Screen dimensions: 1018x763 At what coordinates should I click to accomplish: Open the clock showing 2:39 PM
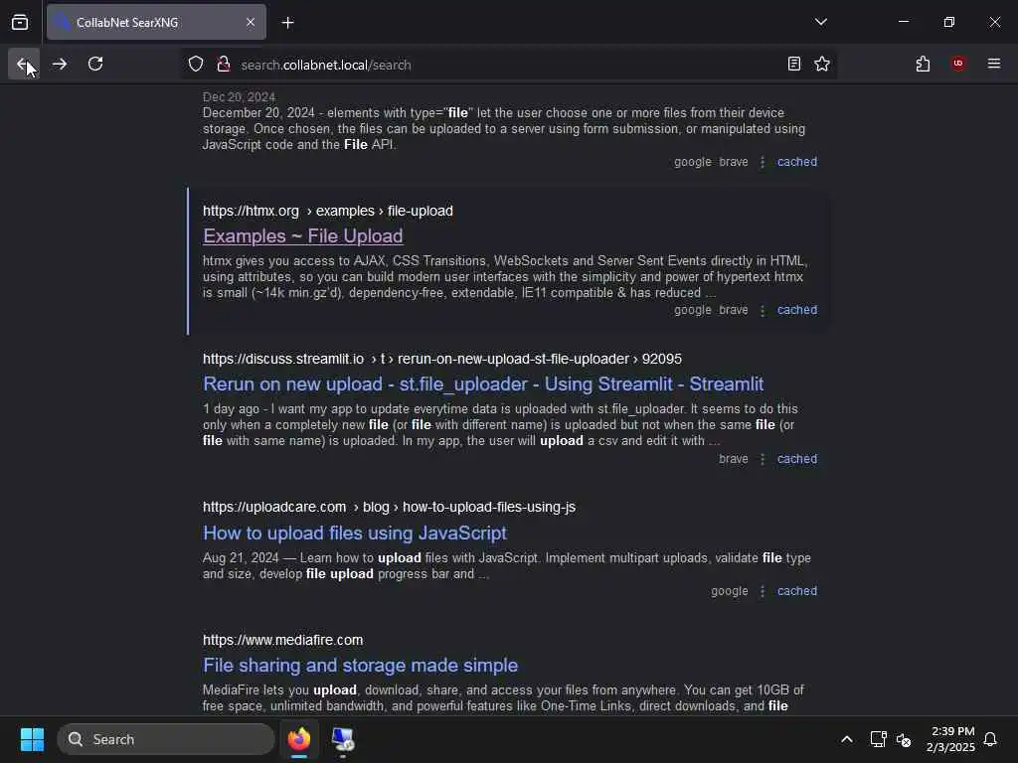[x=950, y=739]
